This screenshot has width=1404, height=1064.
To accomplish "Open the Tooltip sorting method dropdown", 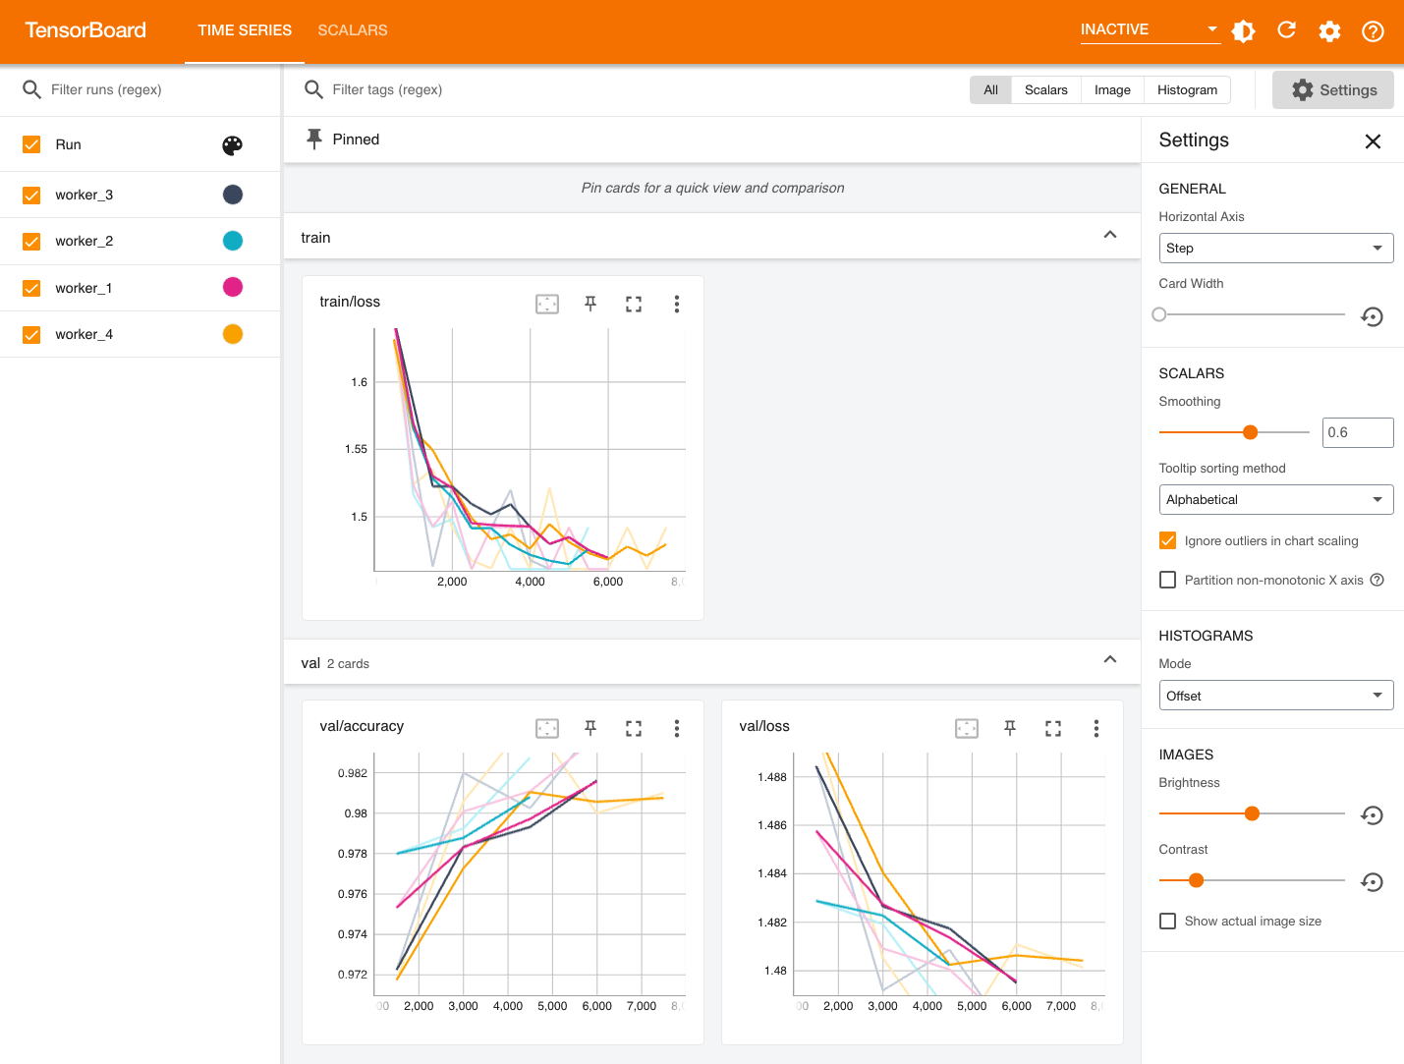I will coord(1276,499).
